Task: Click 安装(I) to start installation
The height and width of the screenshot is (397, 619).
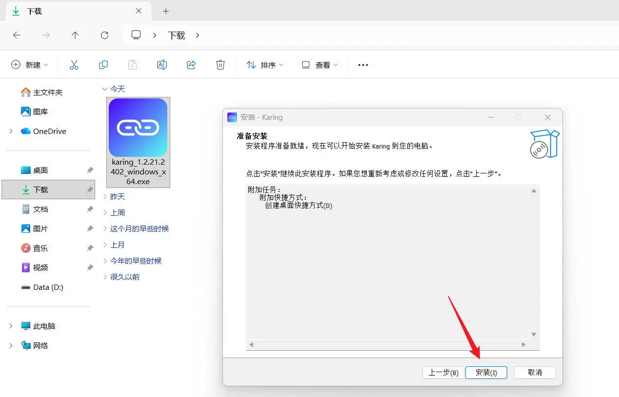Action: tap(486, 373)
